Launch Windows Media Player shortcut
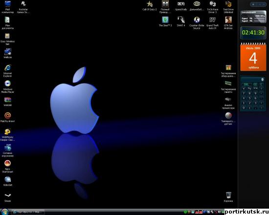The image size is (269, 215). [7, 87]
